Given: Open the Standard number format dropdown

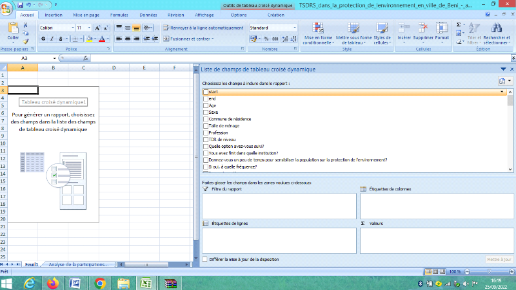Looking at the screenshot, I should tap(295, 28).
